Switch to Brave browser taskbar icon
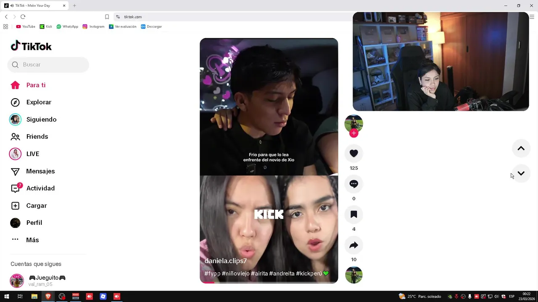The height and width of the screenshot is (302, 538). click(x=48, y=297)
